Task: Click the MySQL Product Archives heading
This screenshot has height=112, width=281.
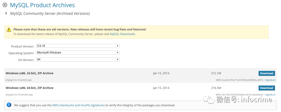Action: (x=42, y=5)
